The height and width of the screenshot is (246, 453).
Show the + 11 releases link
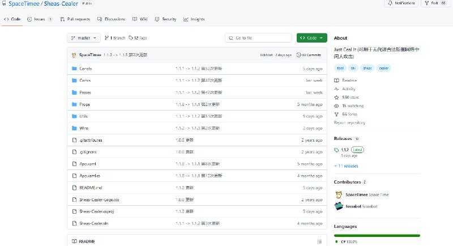click(346, 166)
